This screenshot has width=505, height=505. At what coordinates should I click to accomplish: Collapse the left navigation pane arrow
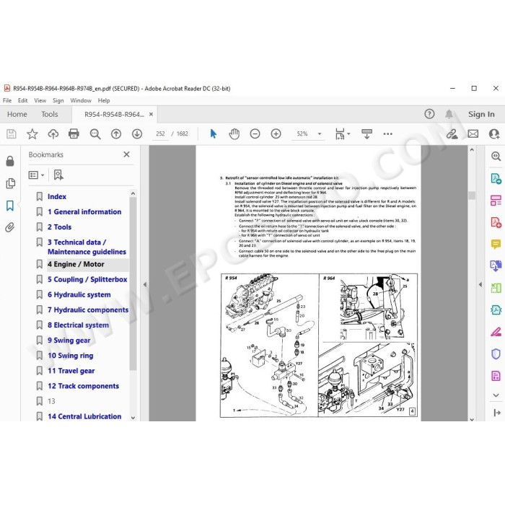(145, 284)
